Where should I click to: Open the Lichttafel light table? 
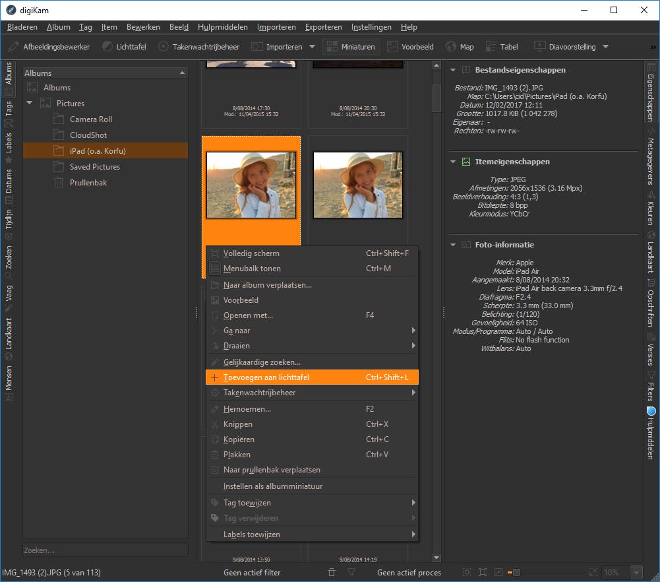[x=124, y=47]
